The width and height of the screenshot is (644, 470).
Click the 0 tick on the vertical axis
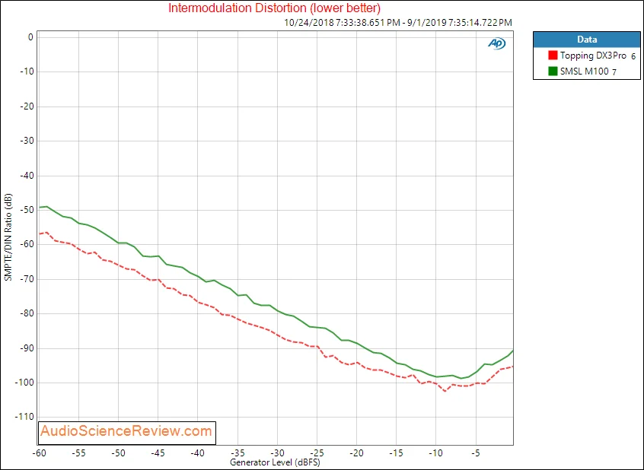click(30, 37)
